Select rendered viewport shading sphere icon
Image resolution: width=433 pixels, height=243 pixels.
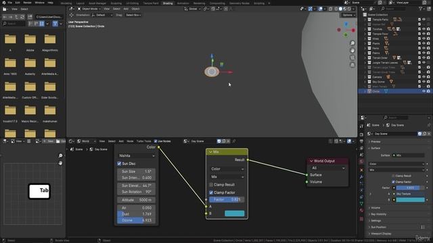[x=349, y=9]
